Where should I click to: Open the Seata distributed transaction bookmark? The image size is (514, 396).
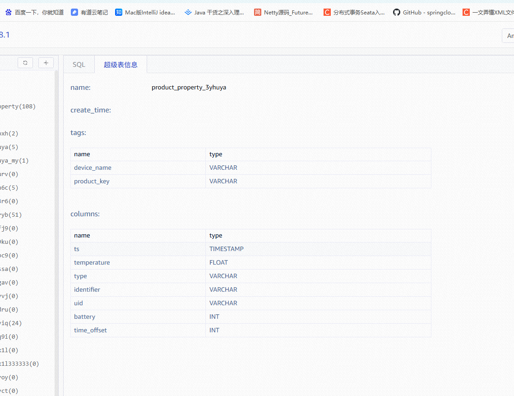[x=354, y=12]
